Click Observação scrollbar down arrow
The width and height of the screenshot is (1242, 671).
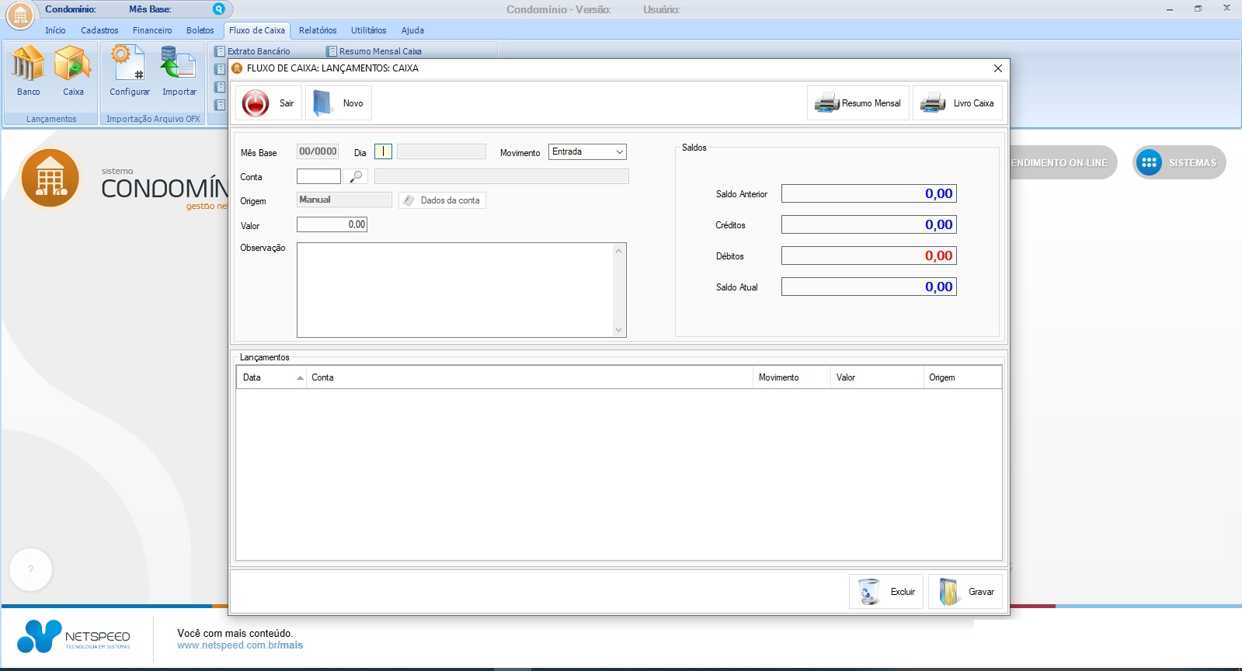point(619,330)
